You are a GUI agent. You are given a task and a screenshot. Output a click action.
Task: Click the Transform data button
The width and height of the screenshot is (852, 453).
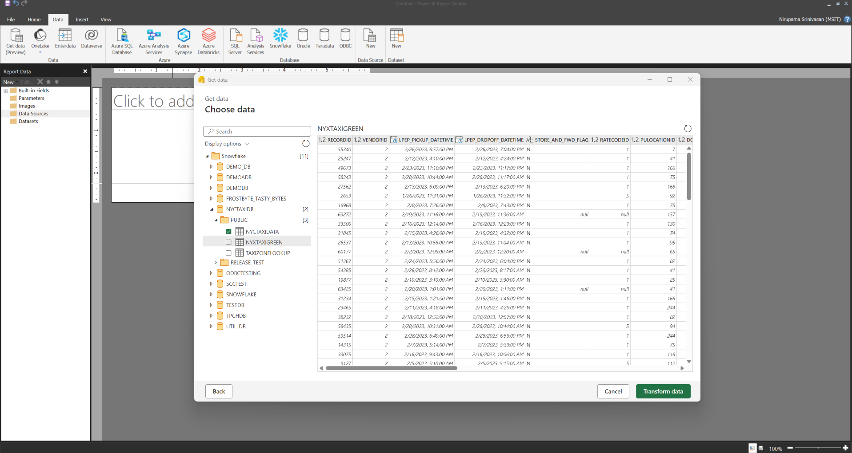pos(663,391)
